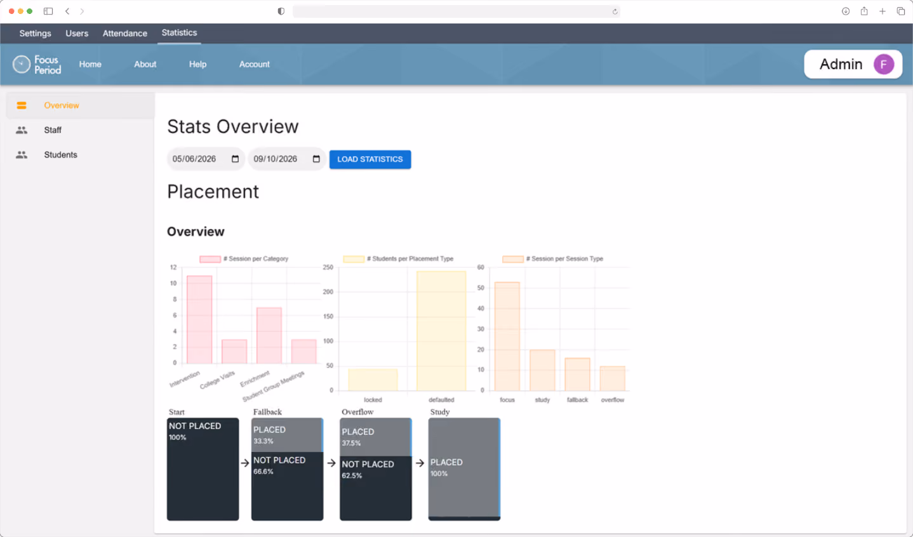The width and height of the screenshot is (913, 537).
Task: Open the Help link
Action: (197, 64)
